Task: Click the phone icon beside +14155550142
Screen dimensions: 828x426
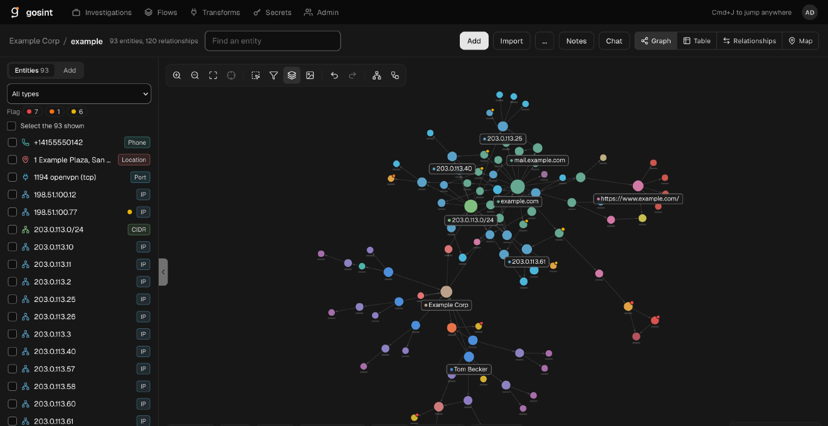Action: click(x=26, y=142)
